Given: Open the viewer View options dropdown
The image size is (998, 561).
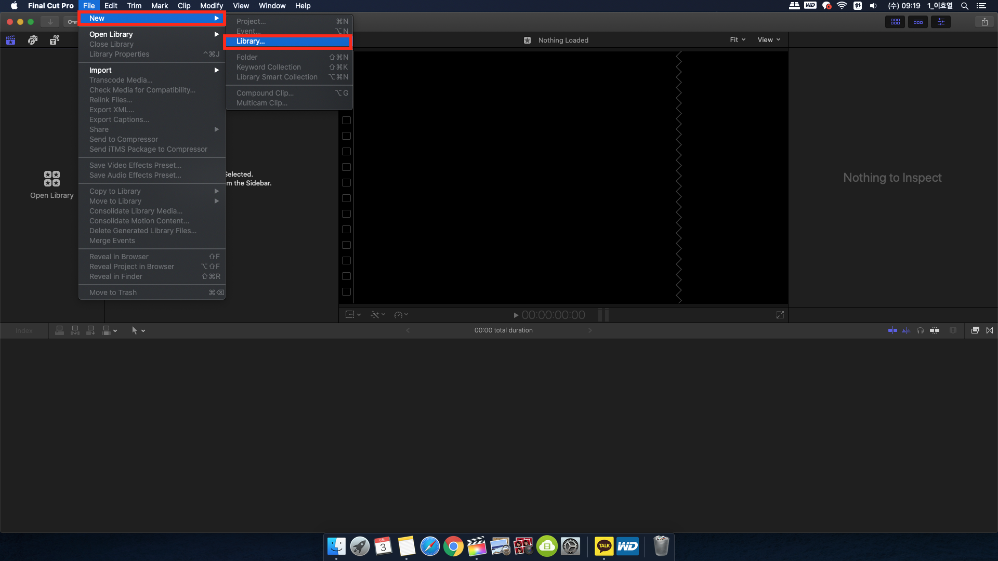Looking at the screenshot, I should click(768, 40).
